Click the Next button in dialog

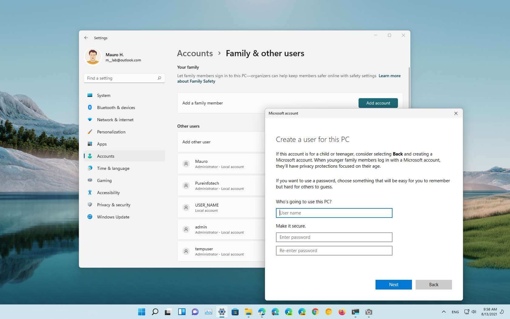coord(393,285)
